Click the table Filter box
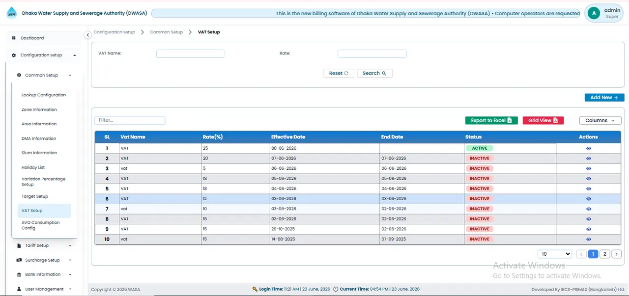The height and width of the screenshot is (296, 629). (x=130, y=120)
